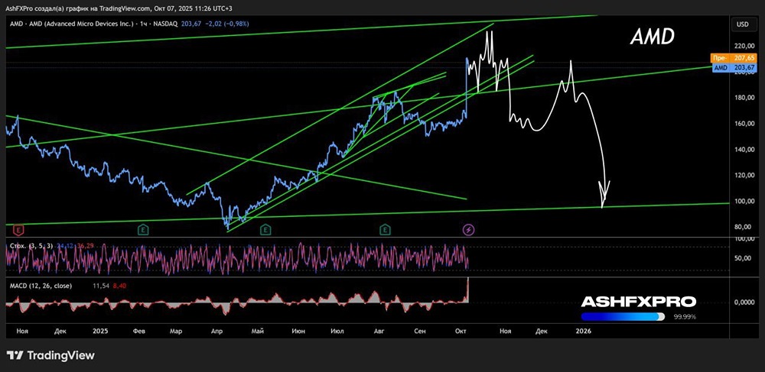Click the 140,00 price scale label
This screenshot has height=372, width=765.
[744, 150]
